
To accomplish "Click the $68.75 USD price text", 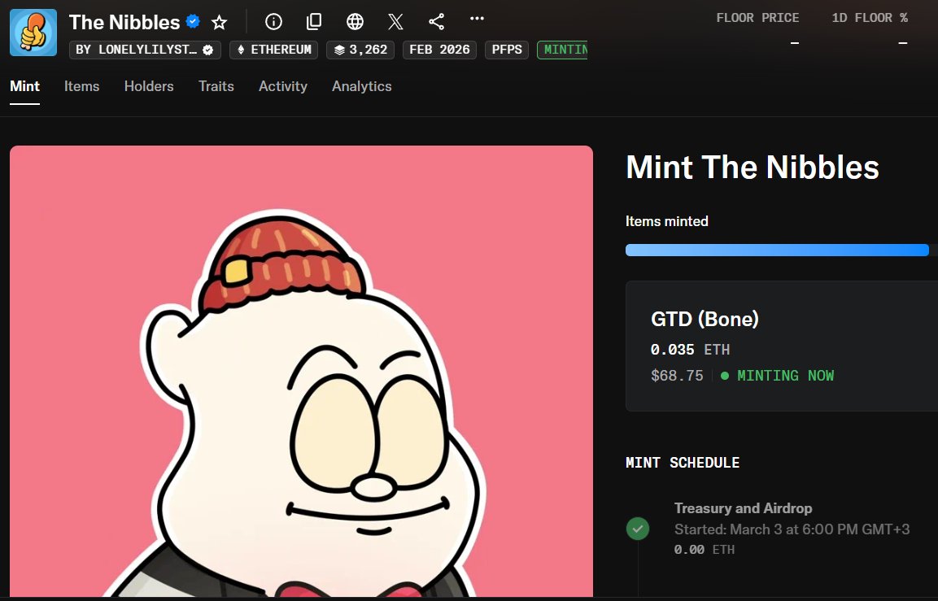I will [677, 376].
